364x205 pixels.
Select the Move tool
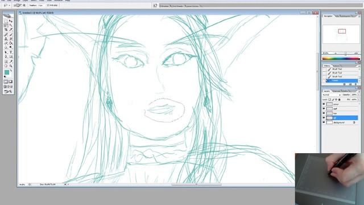click(x=11, y=21)
